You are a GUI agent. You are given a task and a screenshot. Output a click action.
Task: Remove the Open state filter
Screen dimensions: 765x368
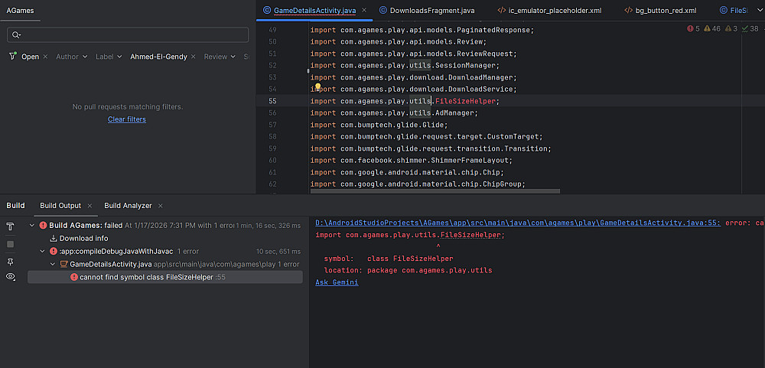pos(46,57)
